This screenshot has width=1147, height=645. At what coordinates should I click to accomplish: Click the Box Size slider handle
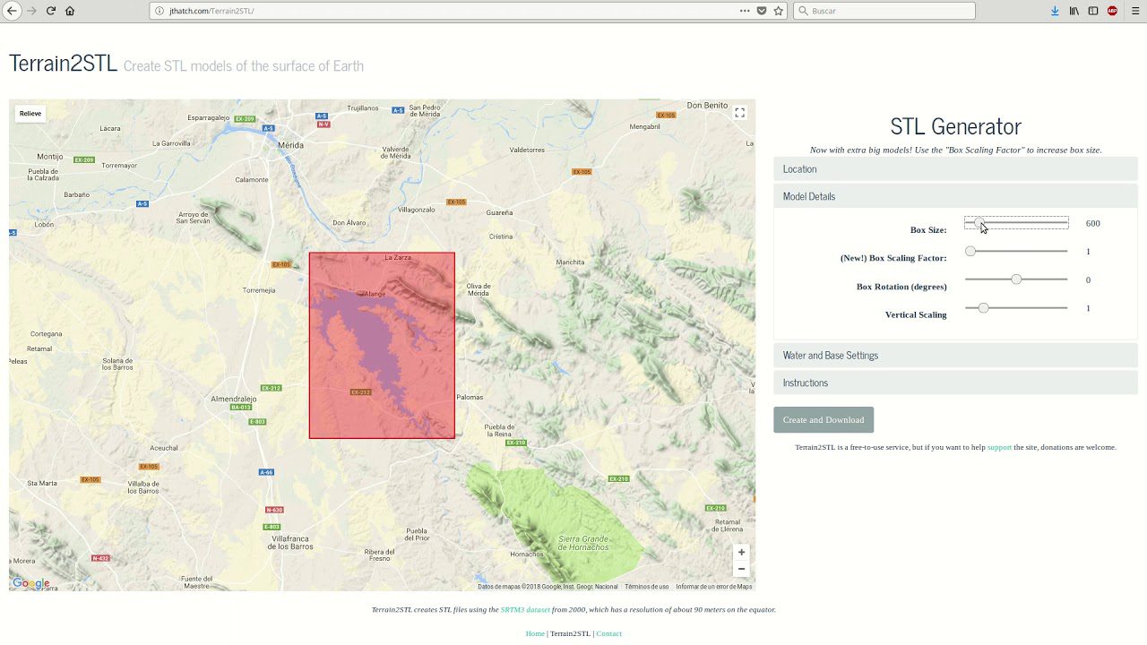pos(979,223)
